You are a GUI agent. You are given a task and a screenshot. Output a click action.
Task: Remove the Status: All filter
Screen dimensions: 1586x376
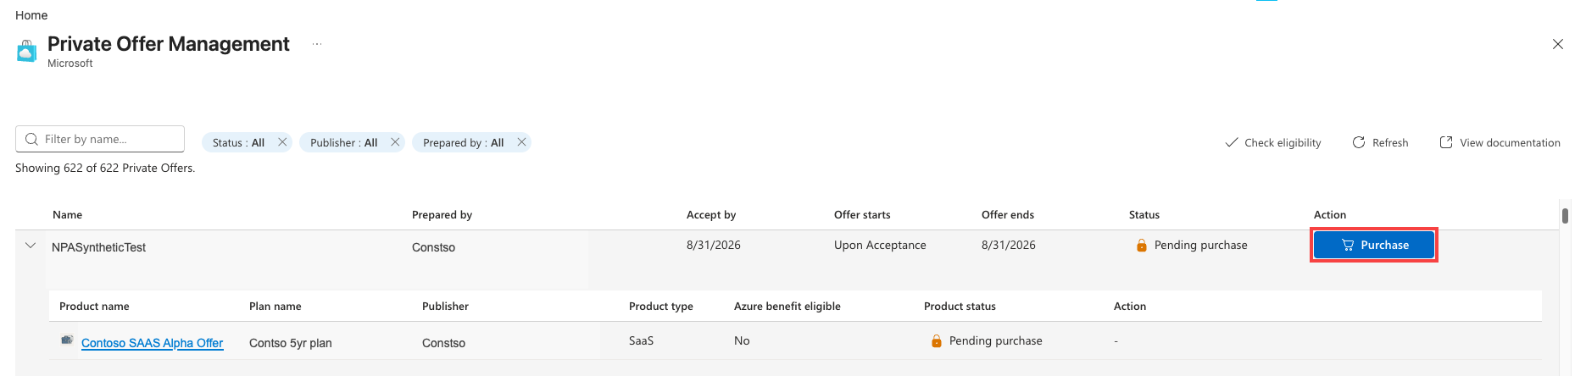click(x=282, y=142)
